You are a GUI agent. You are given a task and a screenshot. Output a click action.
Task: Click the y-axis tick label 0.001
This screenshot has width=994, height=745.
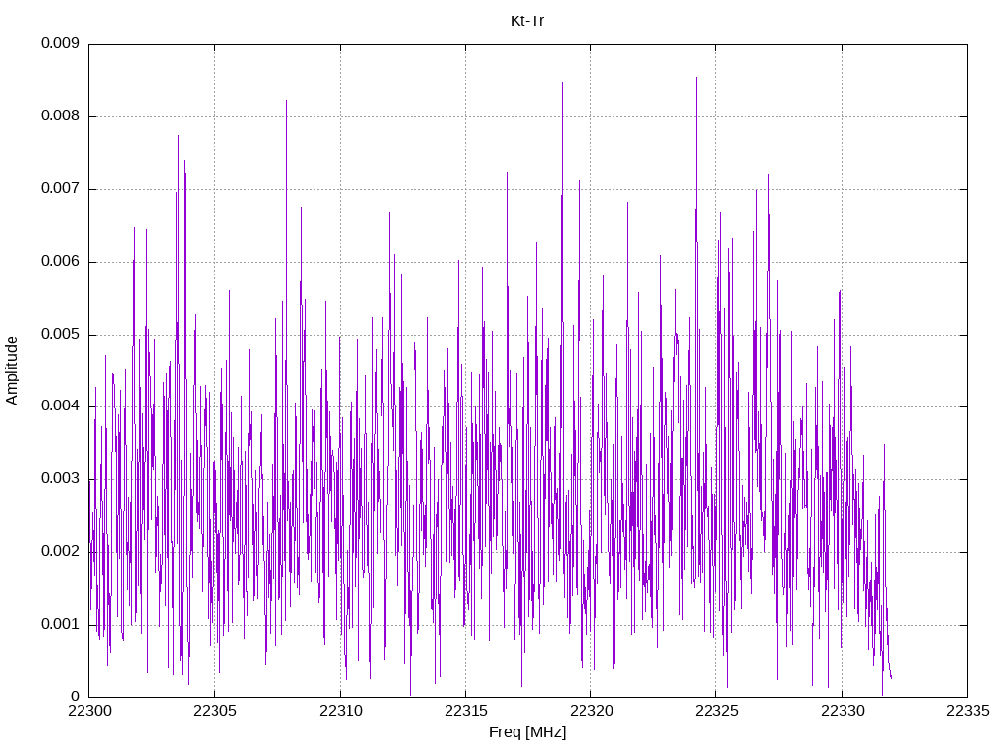tap(60, 624)
